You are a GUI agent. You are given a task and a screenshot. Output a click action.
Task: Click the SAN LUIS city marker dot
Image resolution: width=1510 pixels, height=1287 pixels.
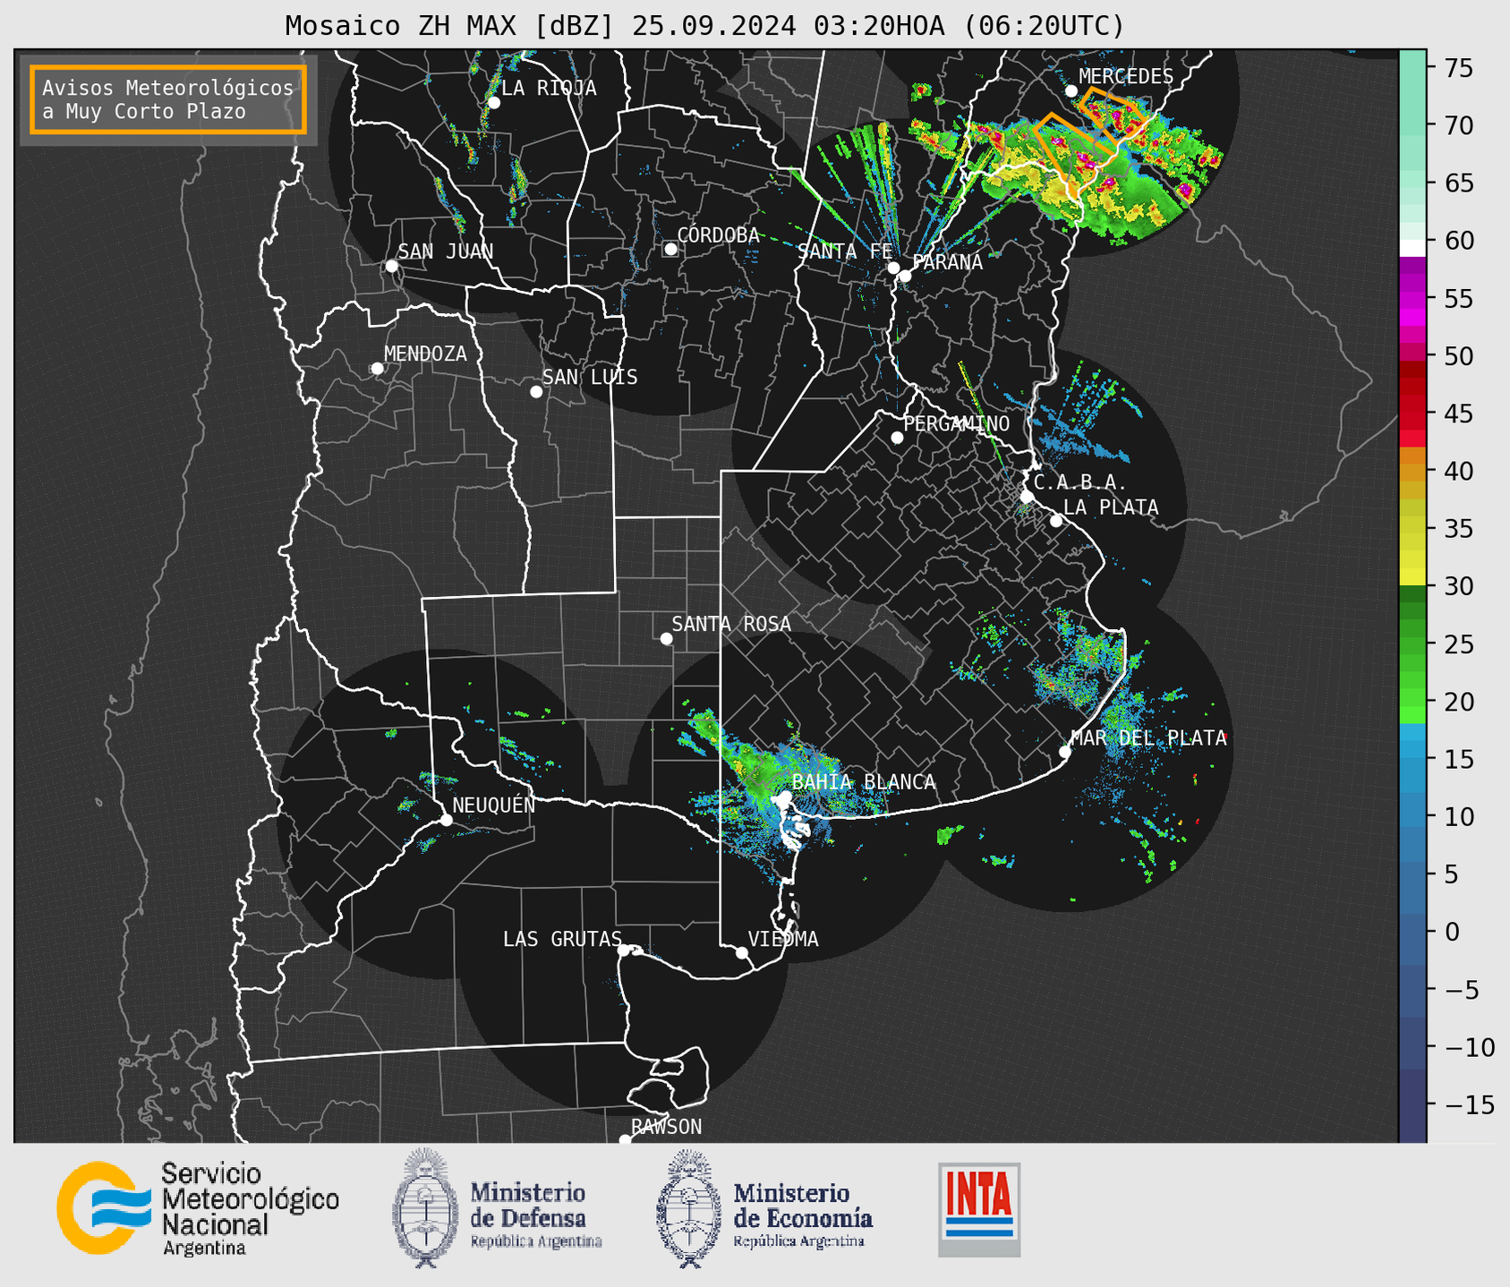click(536, 392)
